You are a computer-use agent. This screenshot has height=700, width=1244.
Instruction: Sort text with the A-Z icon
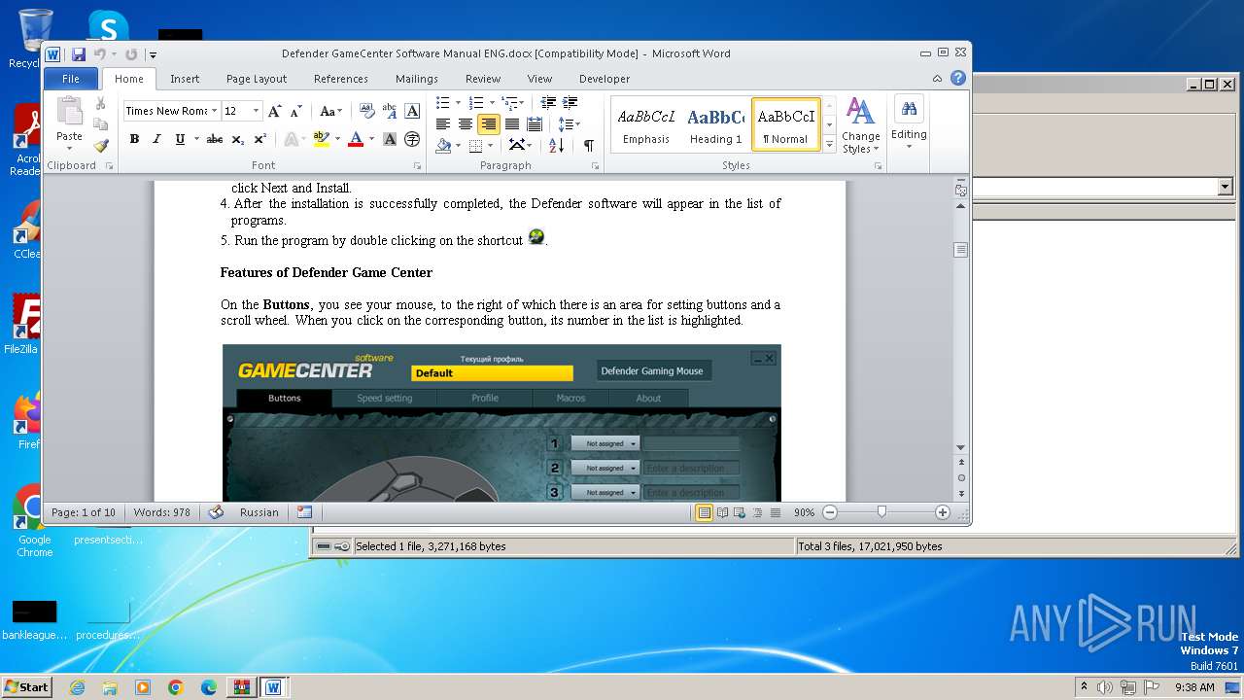pyautogui.click(x=556, y=146)
